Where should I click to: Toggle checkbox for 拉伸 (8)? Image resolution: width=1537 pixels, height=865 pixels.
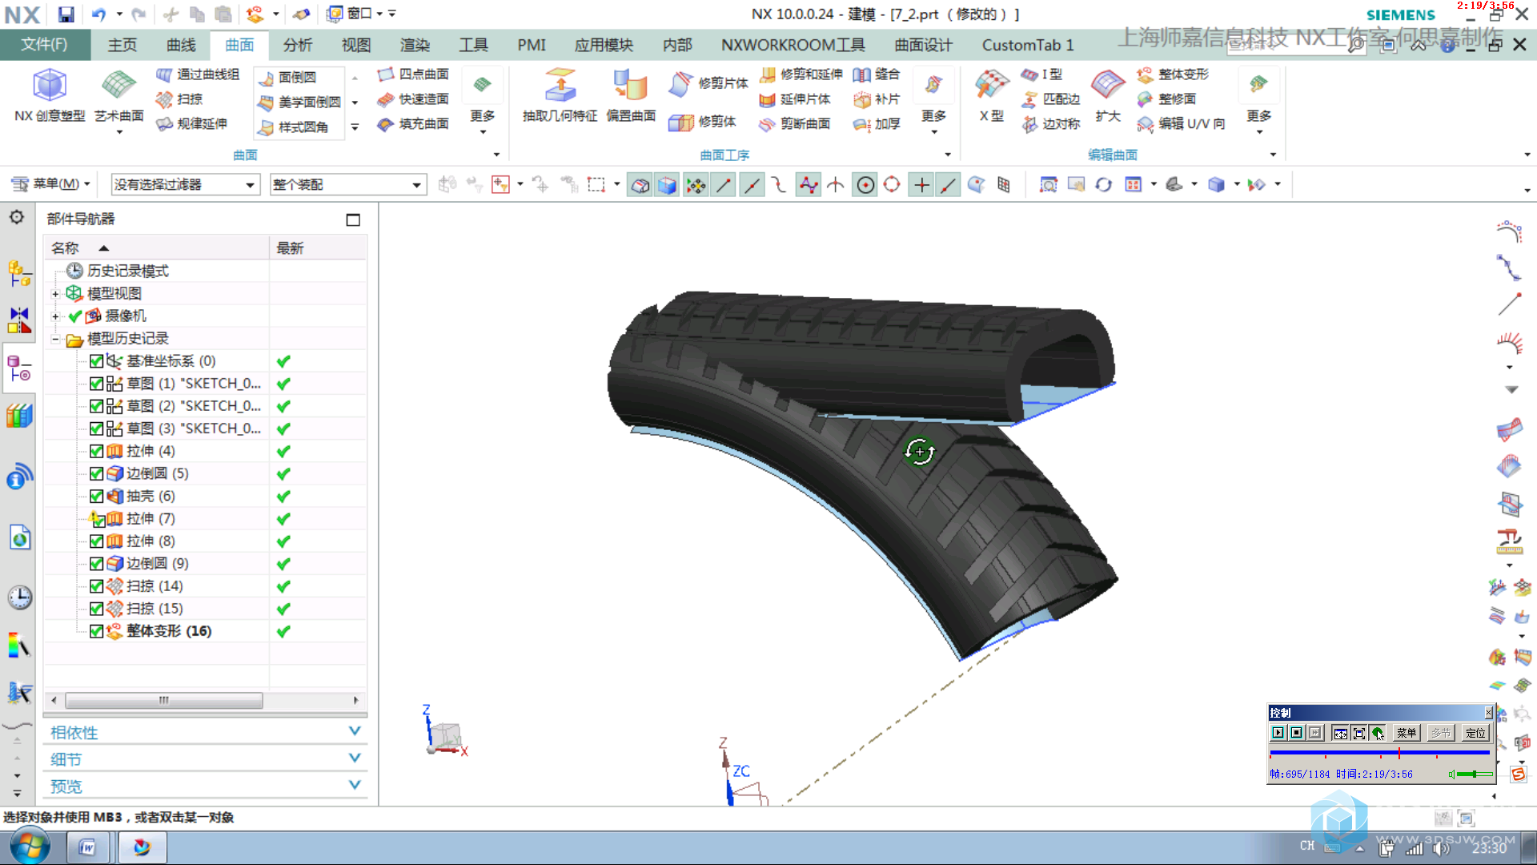point(96,541)
